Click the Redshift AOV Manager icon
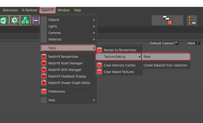This screenshot has width=203, height=123. pos(44,70)
